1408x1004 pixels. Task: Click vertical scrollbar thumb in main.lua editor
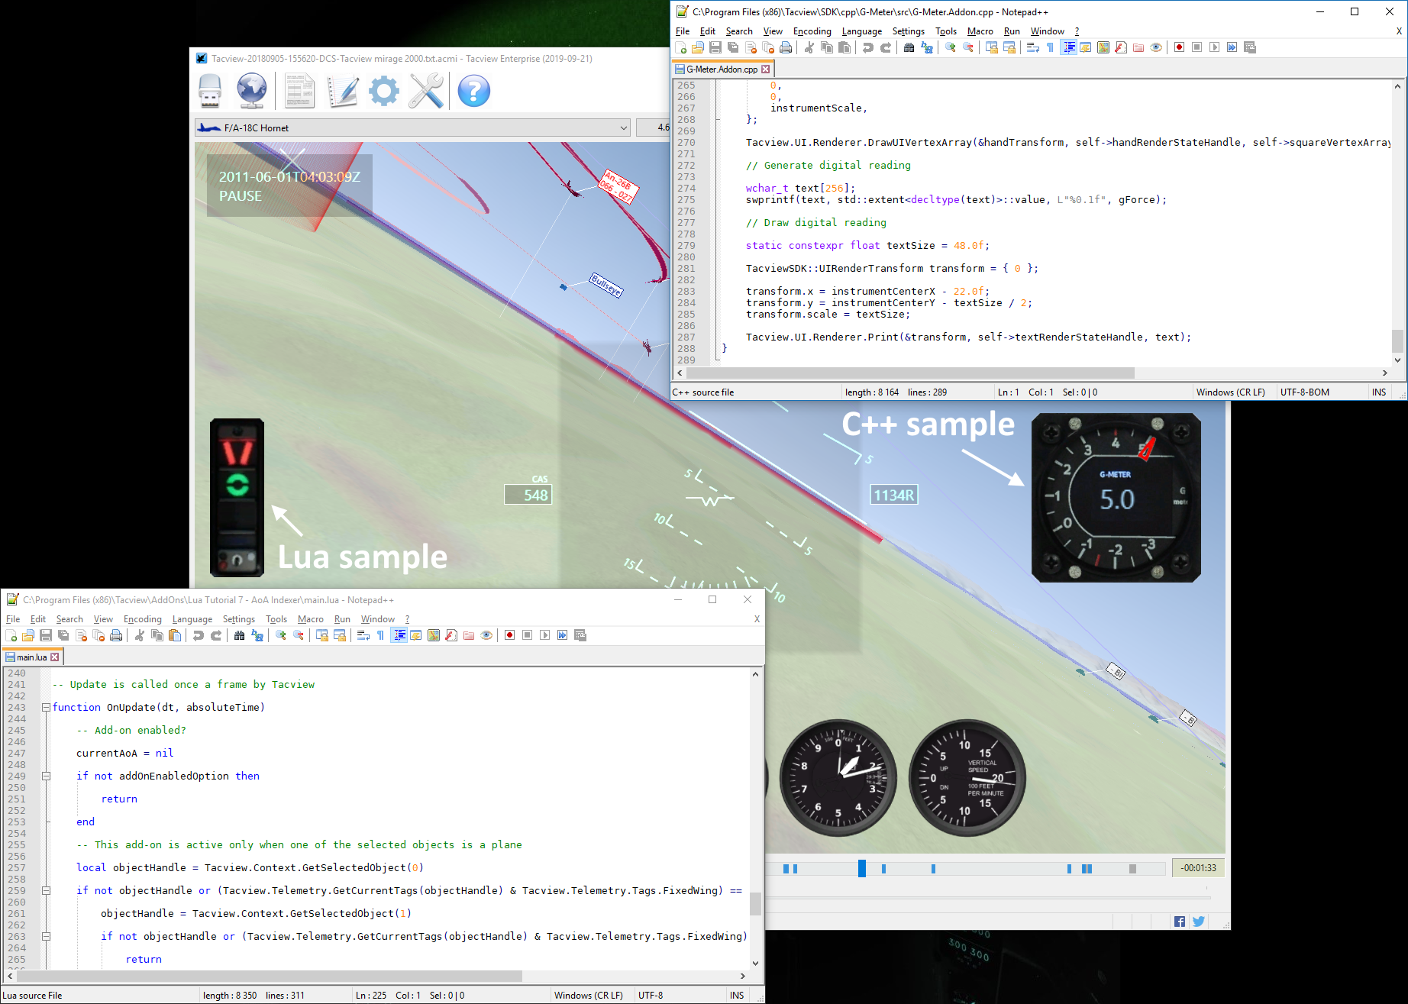click(x=755, y=904)
